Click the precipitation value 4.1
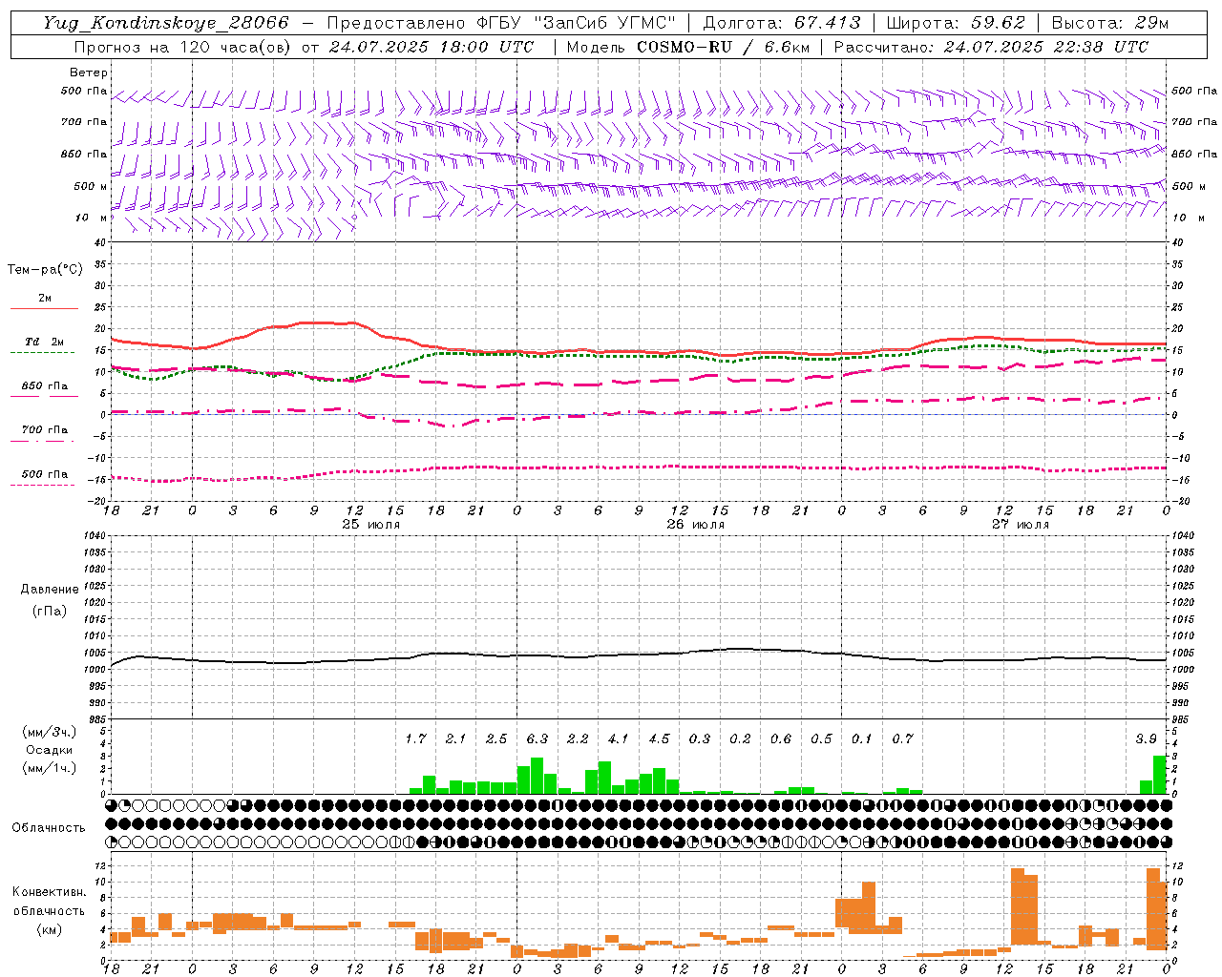1222x977 pixels. pyautogui.click(x=619, y=738)
